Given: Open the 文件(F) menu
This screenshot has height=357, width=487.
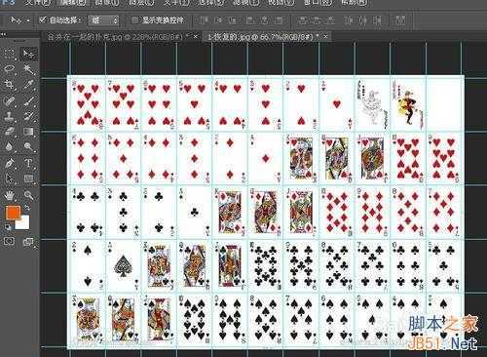Looking at the screenshot, I should (x=38, y=3).
